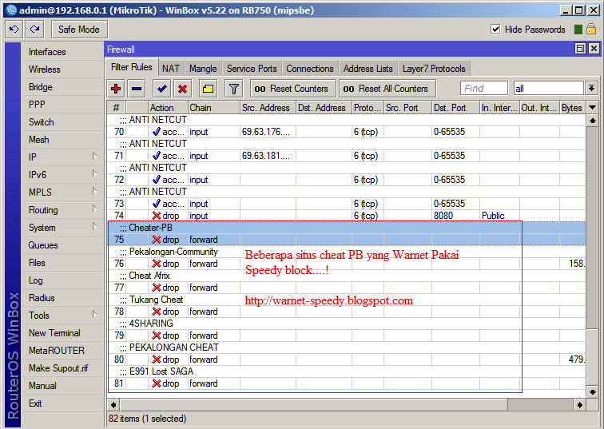Image resolution: width=604 pixels, height=429 pixels.
Task: Select the E991 Lost SAGA comment row
Action: [347, 371]
